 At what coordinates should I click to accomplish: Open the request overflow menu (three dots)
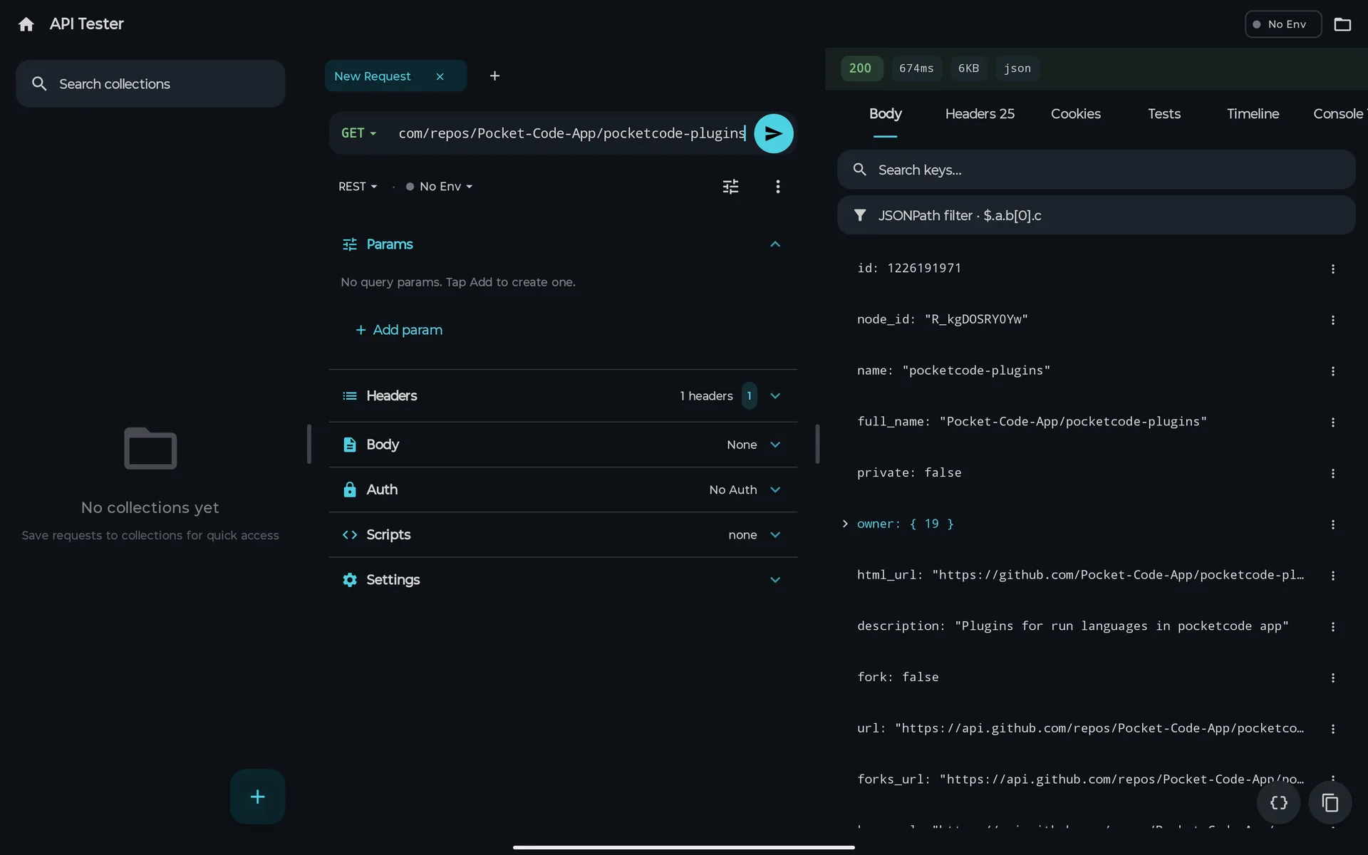click(777, 187)
